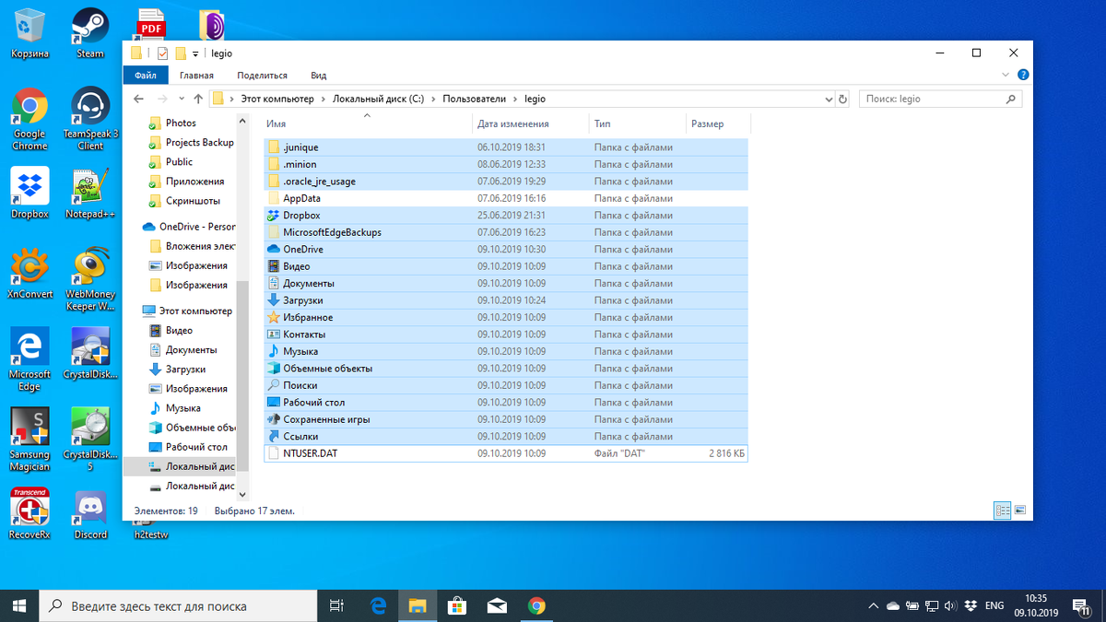1106x622 pixels.
Task: Expand chevron after Локальный диск (C:) in path
Action: [434, 99]
